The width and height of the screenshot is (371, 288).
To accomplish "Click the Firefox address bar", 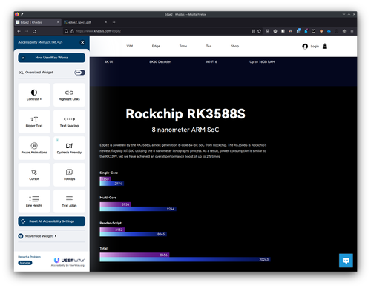I will (158, 31).
